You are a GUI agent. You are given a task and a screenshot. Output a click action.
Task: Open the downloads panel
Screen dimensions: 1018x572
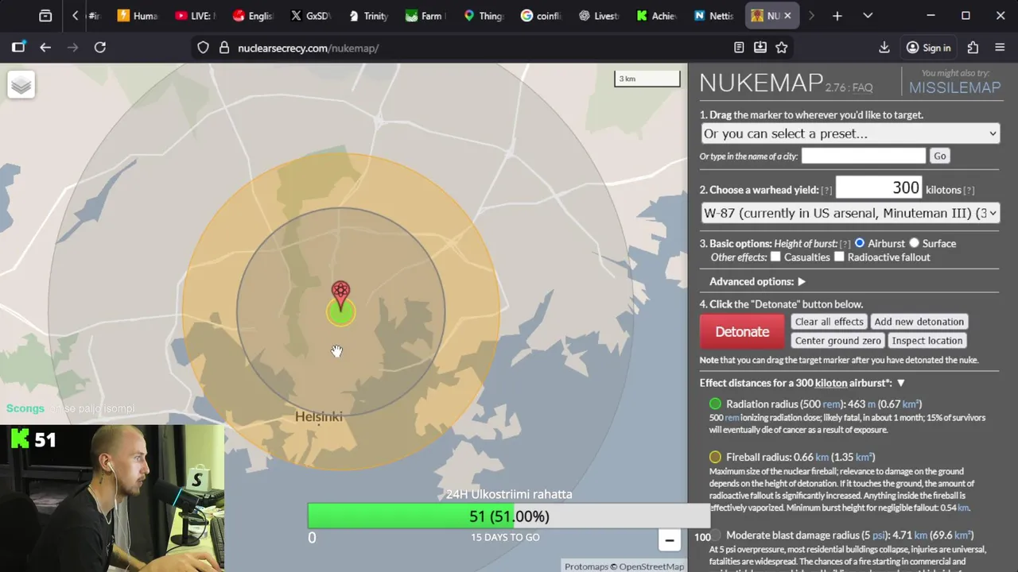point(884,48)
